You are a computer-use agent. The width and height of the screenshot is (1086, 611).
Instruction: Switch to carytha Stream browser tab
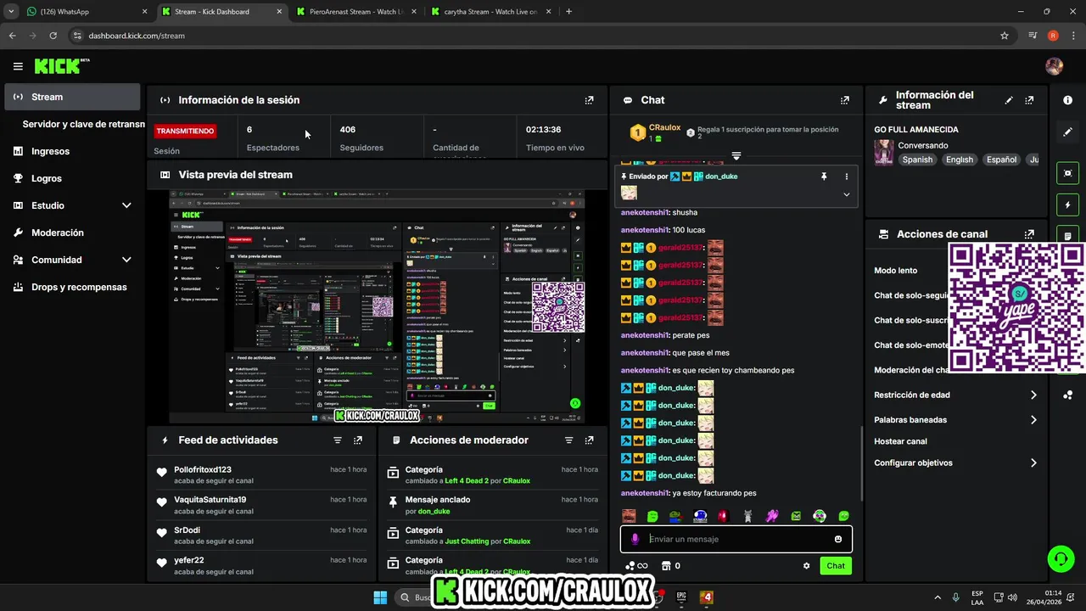(490, 12)
